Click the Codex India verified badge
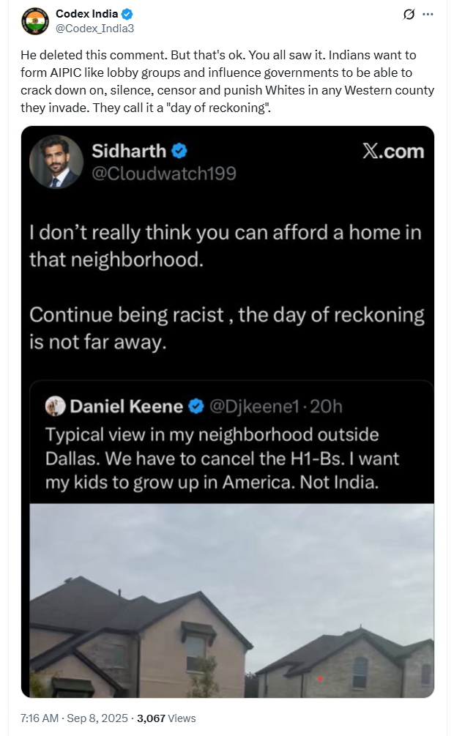 click(x=127, y=14)
